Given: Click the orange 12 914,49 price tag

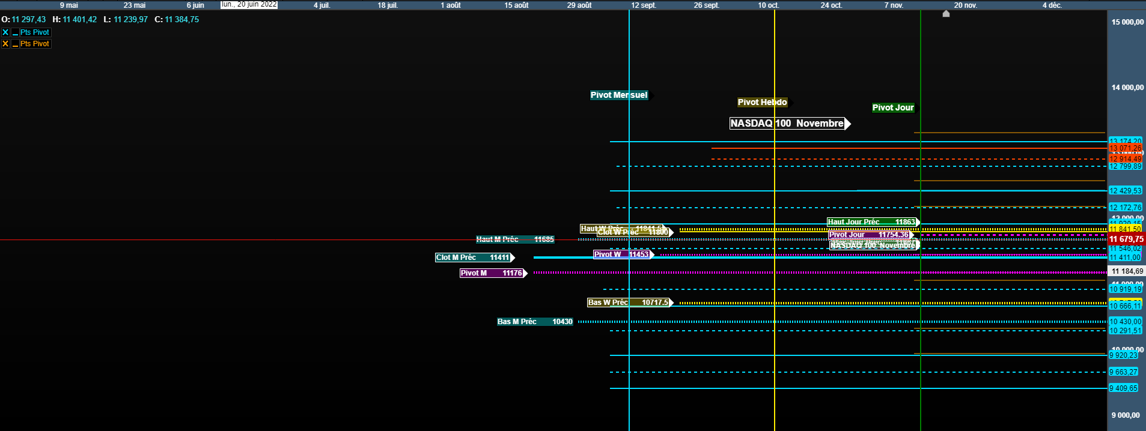Looking at the screenshot, I should pyautogui.click(x=1125, y=159).
